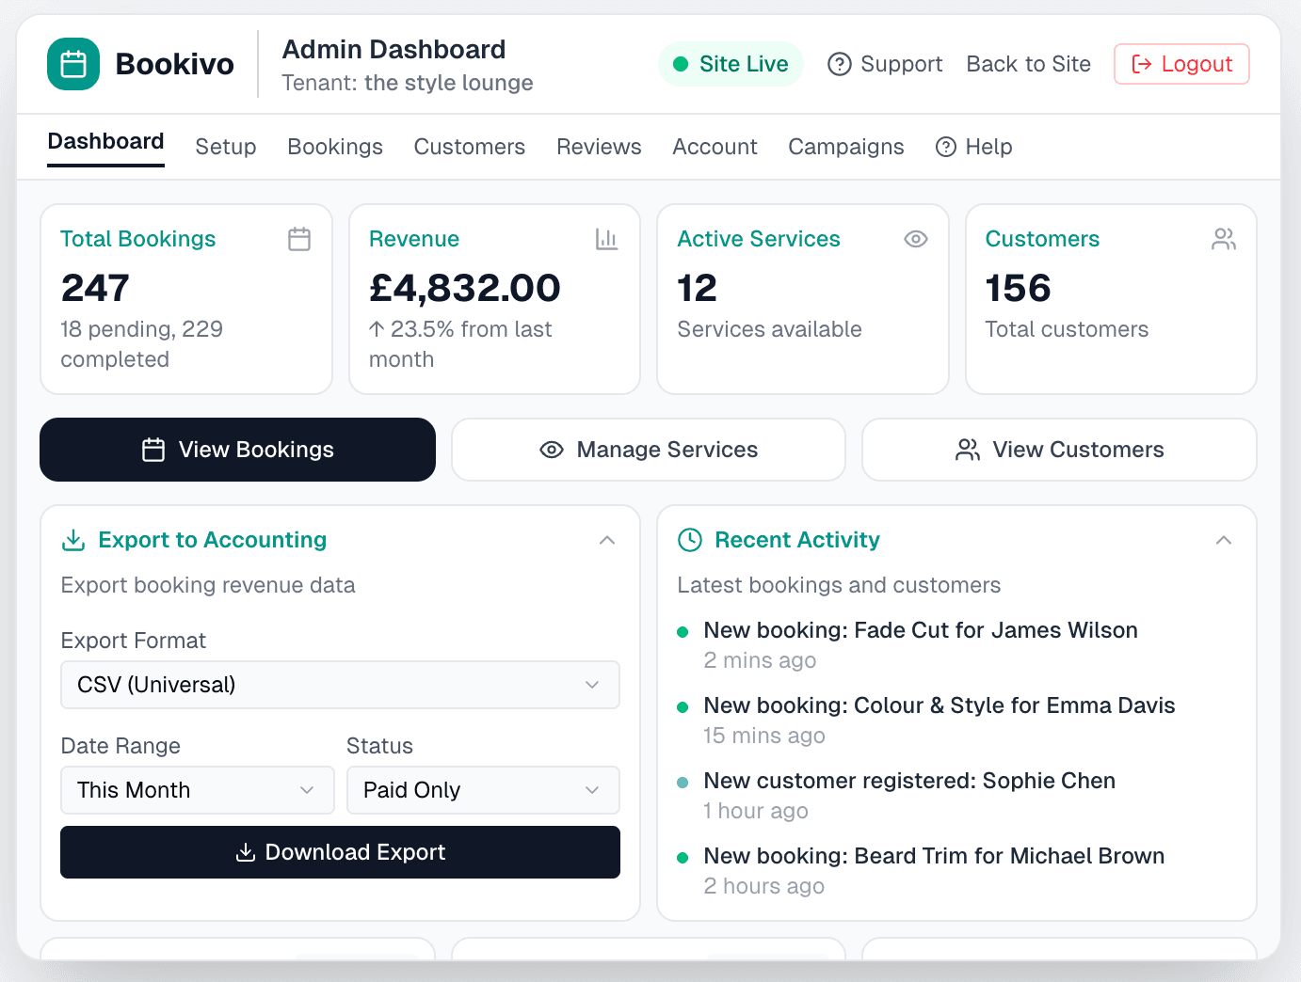1301x982 pixels.
Task: Click the download icon next to Export to Accounting
Action: click(x=73, y=540)
